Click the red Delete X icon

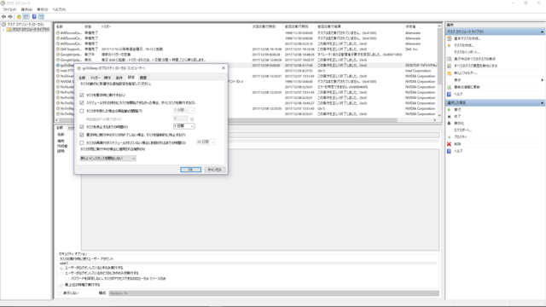pos(450,144)
